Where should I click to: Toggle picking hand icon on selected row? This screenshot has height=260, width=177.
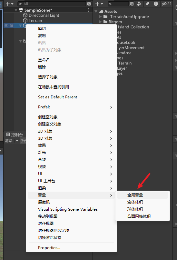click(11, 25)
